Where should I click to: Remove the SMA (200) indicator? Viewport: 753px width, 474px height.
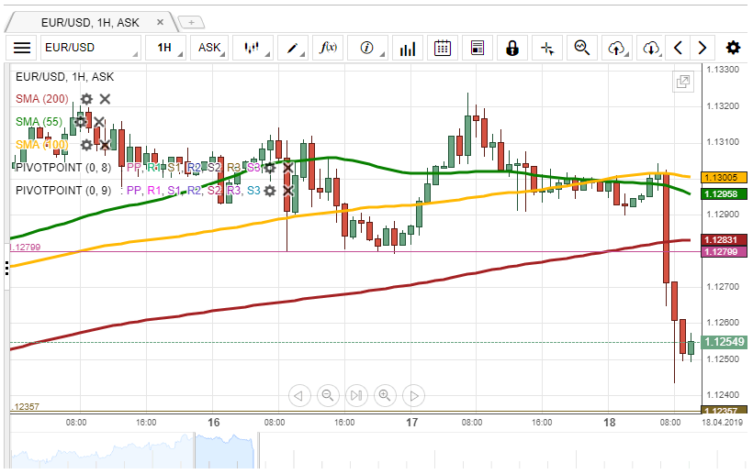point(106,99)
